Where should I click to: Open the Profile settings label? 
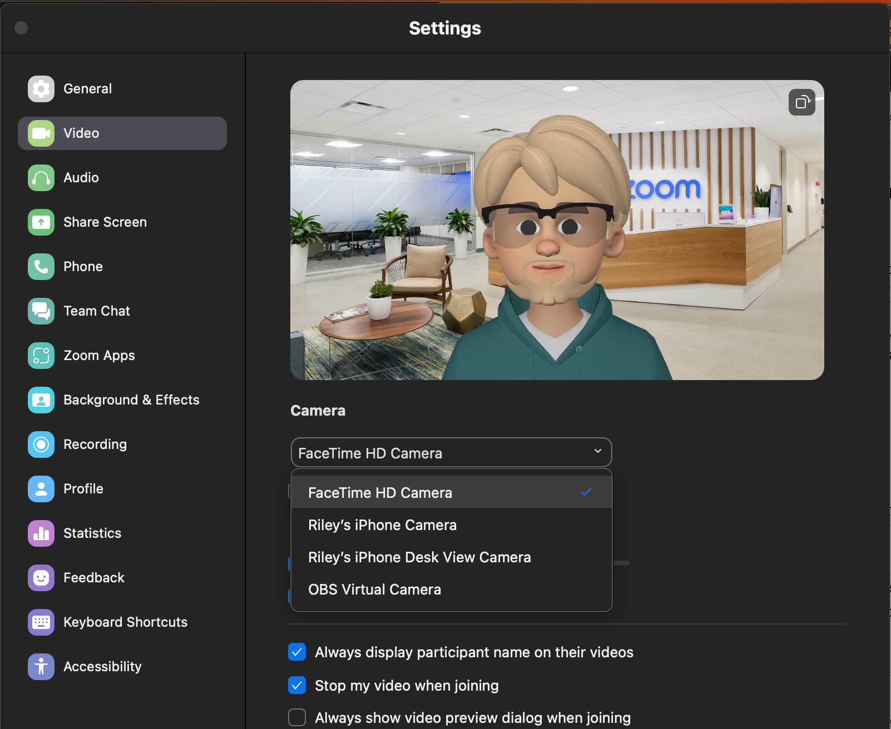coord(83,489)
